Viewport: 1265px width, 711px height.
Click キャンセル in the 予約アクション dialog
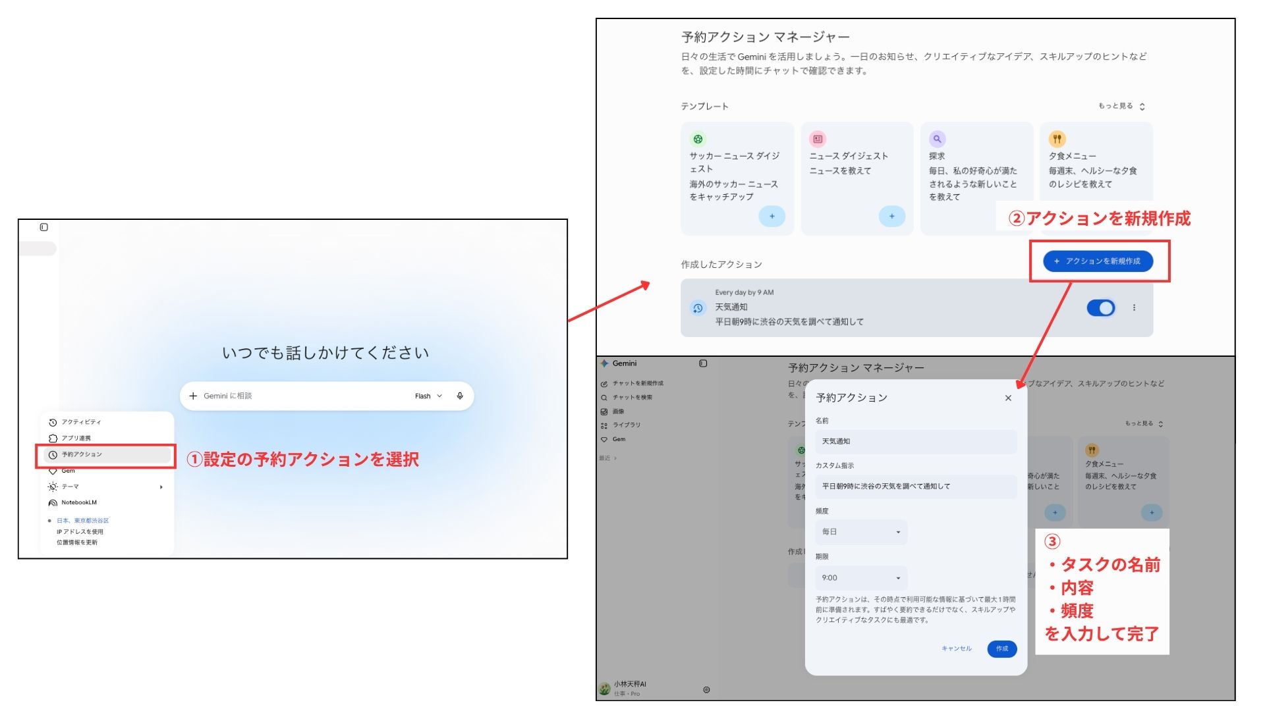(957, 648)
